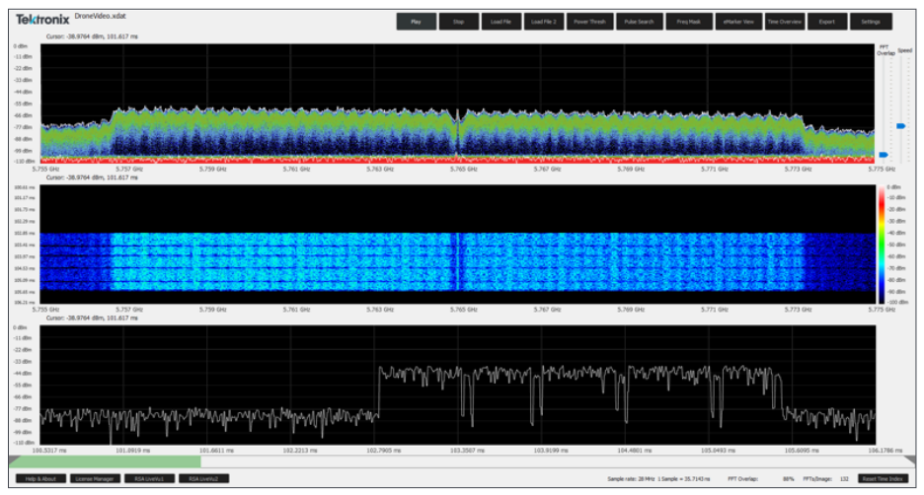Open Load File 2

[543, 21]
